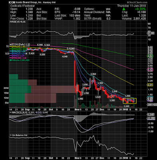Click the yellow highlighted consolidation box
The height and width of the screenshot is (160, 157).
click(x=129, y=101)
